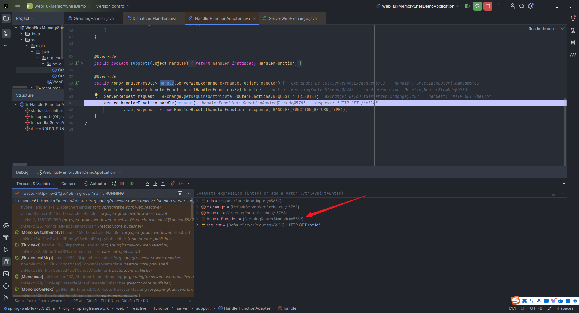The width and height of the screenshot is (579, 313).
Task: Open Code With Me add-user icon
Action: coord(513,6)
